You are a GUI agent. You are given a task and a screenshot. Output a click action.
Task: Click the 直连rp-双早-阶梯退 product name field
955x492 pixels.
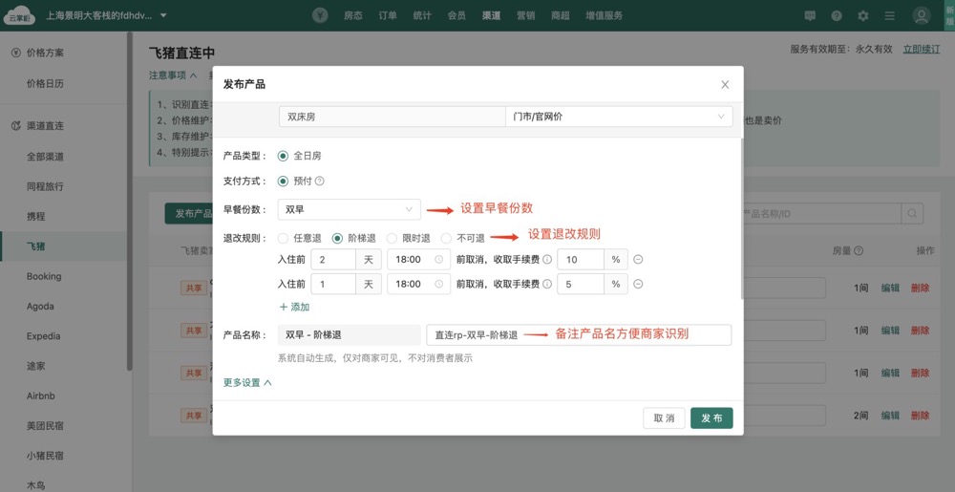point(579,334)
